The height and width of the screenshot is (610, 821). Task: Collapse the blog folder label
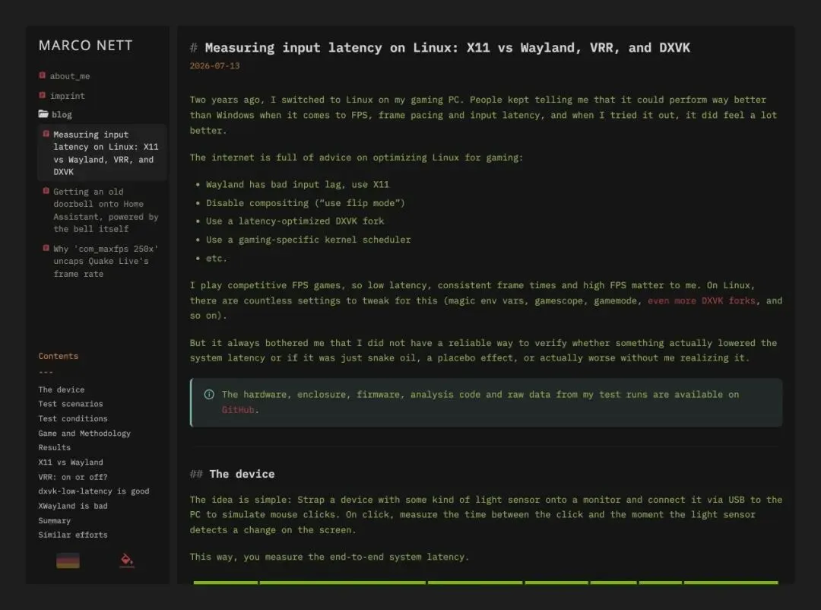pos(62,114)
